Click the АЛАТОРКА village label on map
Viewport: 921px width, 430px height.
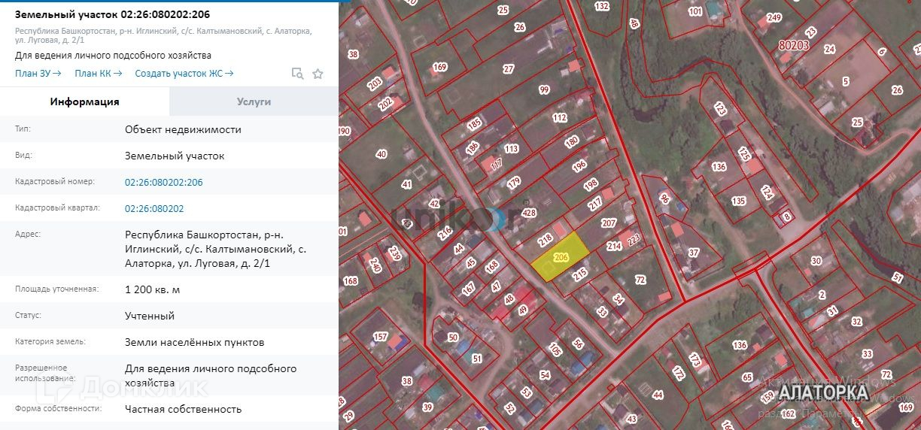[x=823, y=392]
